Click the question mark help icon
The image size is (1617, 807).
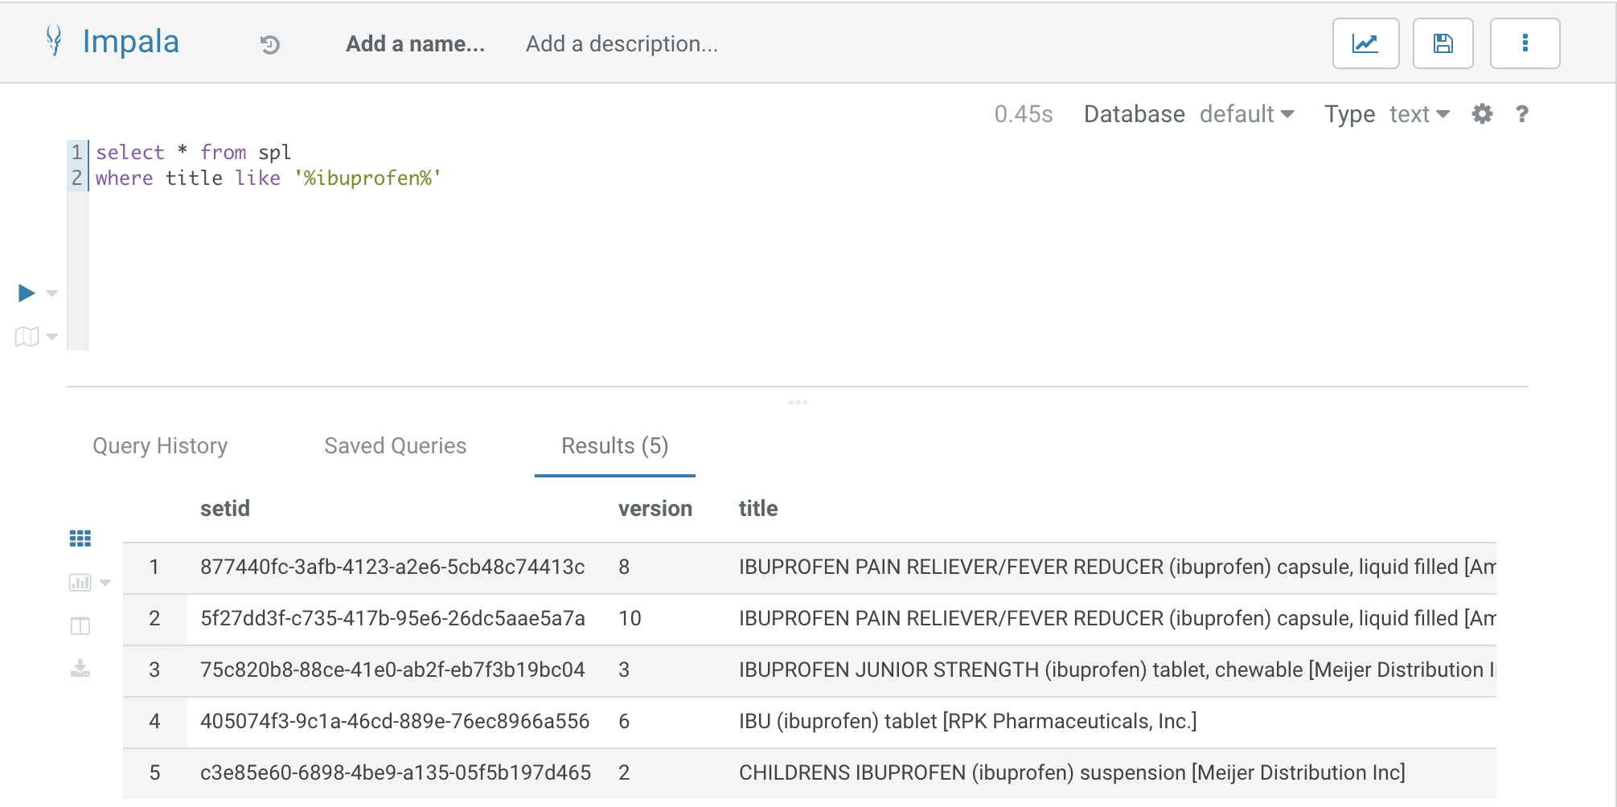click(1521, 114)
